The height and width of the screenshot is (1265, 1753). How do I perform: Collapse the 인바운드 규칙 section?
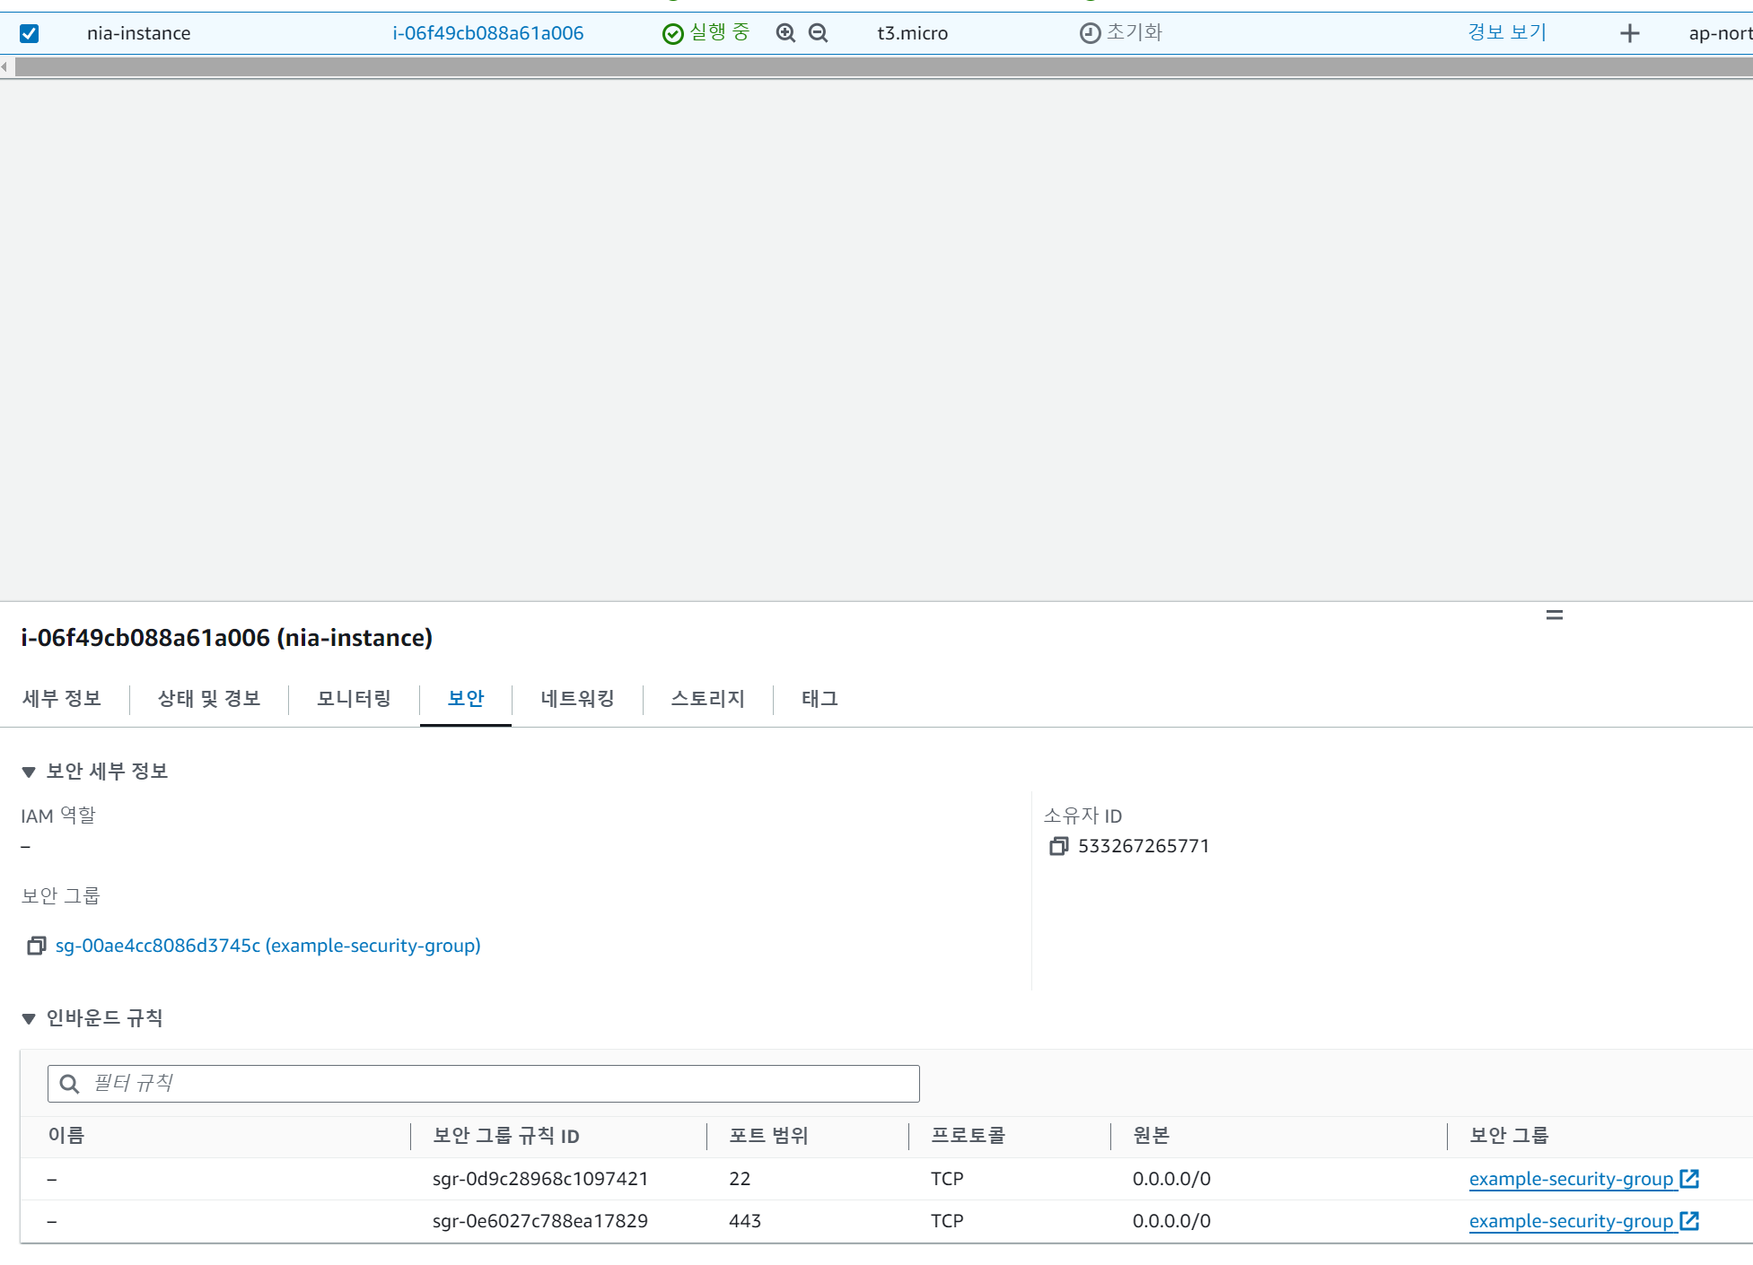pos(29,1018)
